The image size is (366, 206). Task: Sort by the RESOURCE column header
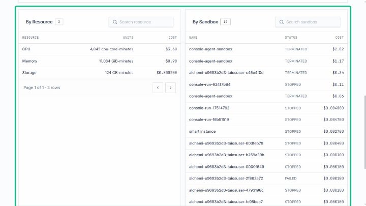tap(30, 37)
